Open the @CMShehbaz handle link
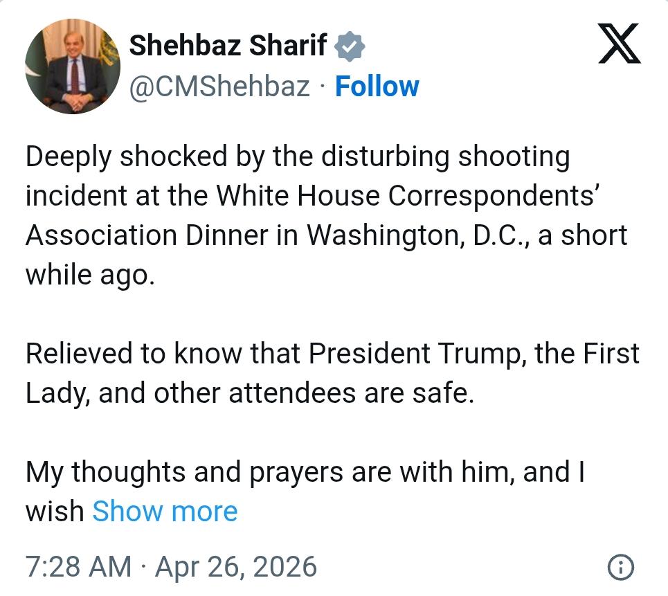This screenshot has width=668, height=596. click(219, 87)
